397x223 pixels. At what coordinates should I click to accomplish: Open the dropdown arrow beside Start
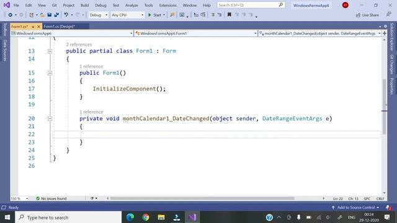[164, 15]
